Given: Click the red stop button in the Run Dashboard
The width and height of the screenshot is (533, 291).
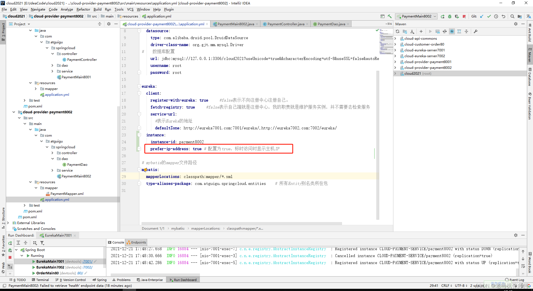Looking at the screenshot, I should 10,257.
